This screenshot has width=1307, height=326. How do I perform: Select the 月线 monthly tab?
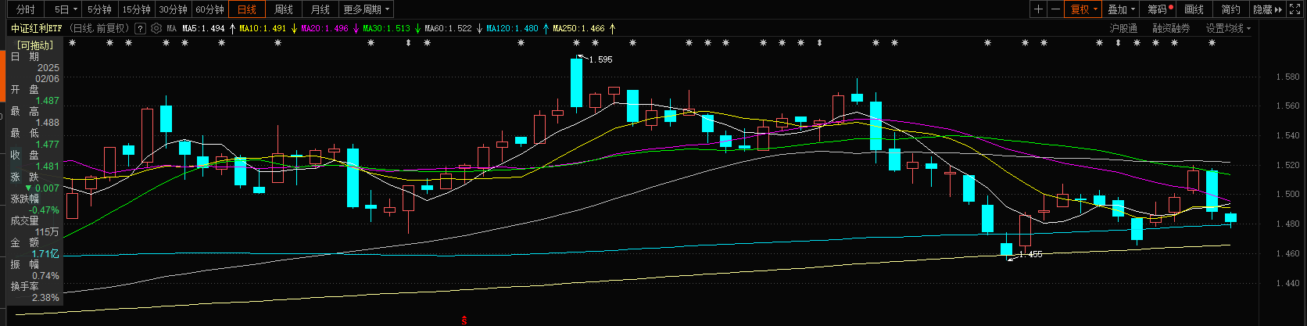click(320, 9)
